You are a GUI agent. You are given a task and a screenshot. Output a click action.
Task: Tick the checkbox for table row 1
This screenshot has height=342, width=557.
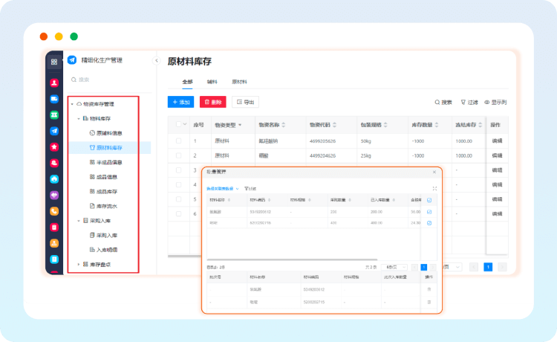click(x=178, y=141)
